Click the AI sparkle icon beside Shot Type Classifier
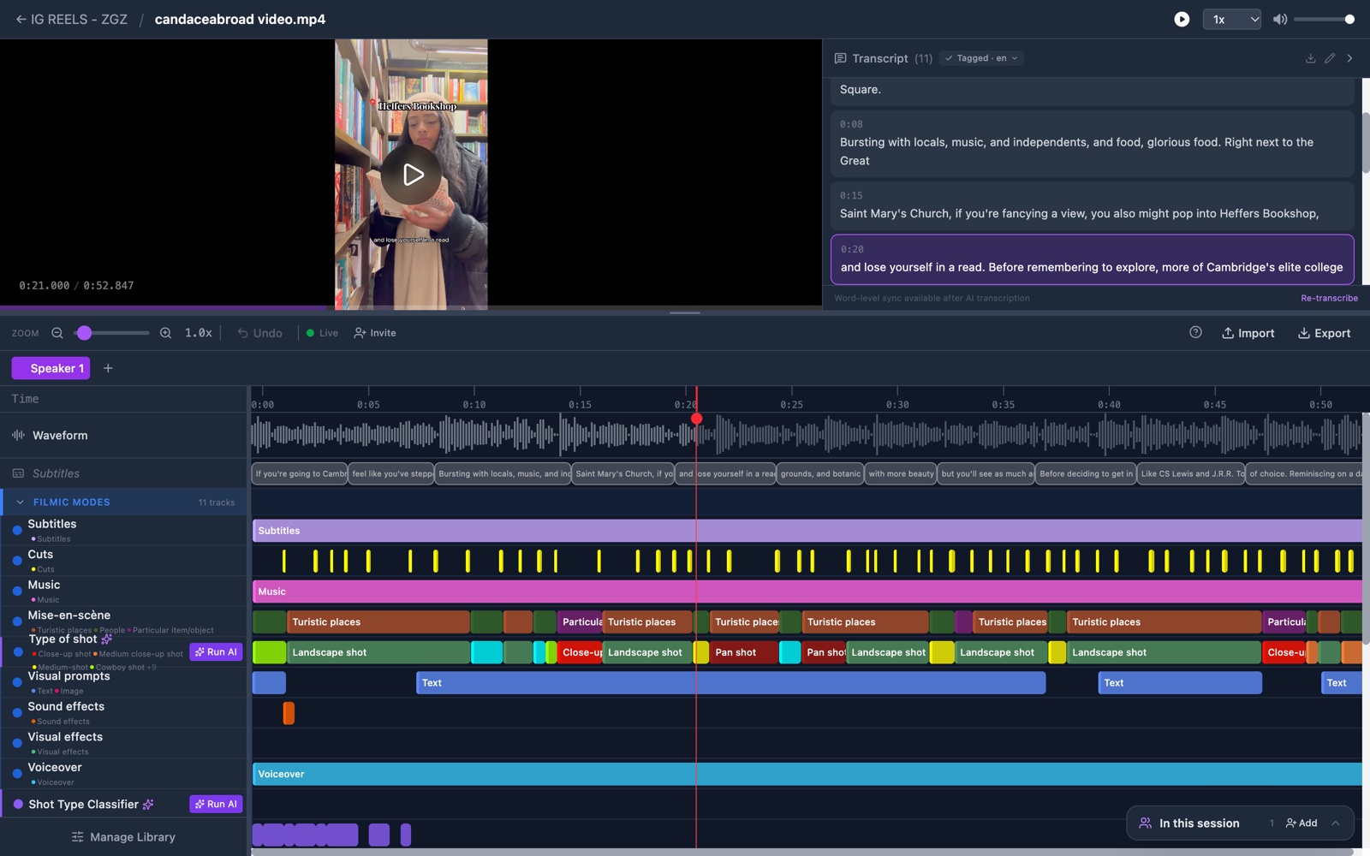Image resolution: width=1370 pixels, height=856 pixels. coord(148,804)
